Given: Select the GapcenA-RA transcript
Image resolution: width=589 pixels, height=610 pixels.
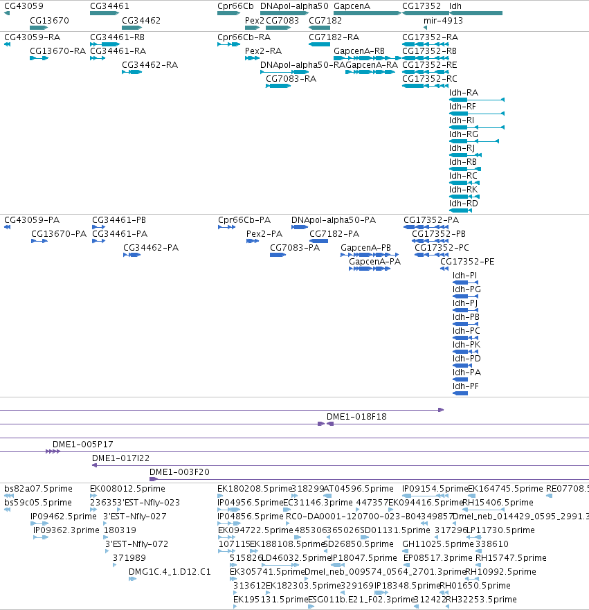Looking at the screenshot, I should 370,72.
